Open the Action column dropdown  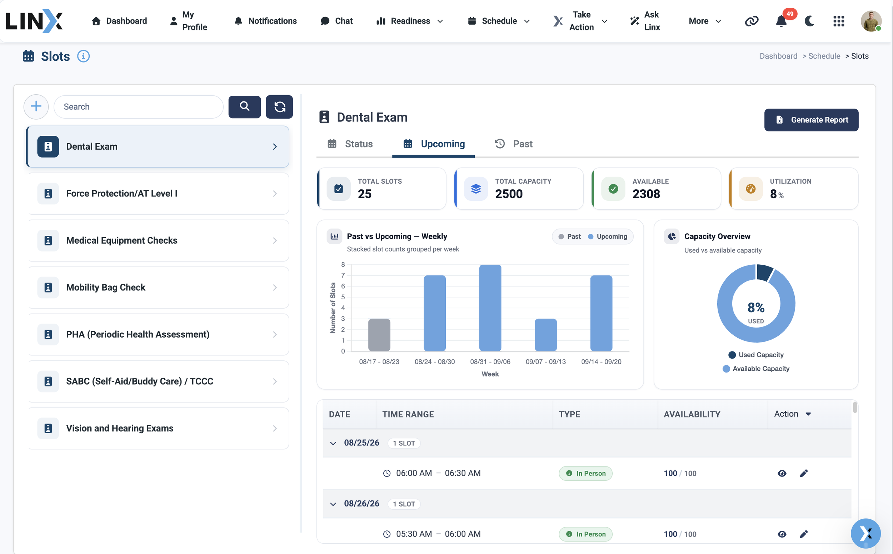point(793,414)
